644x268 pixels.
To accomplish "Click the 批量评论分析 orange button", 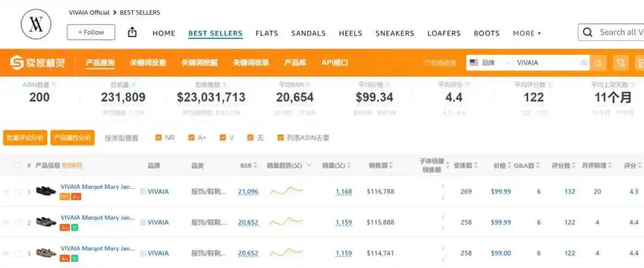I will coord(25,138).
